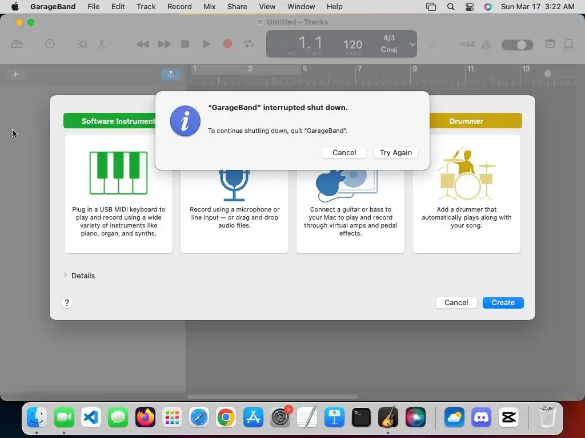Open the Record menu

(179, 7)
